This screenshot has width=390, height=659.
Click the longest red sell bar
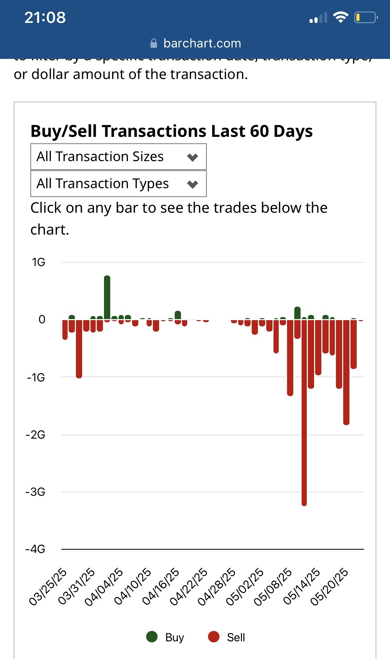(x=304, y=412)
